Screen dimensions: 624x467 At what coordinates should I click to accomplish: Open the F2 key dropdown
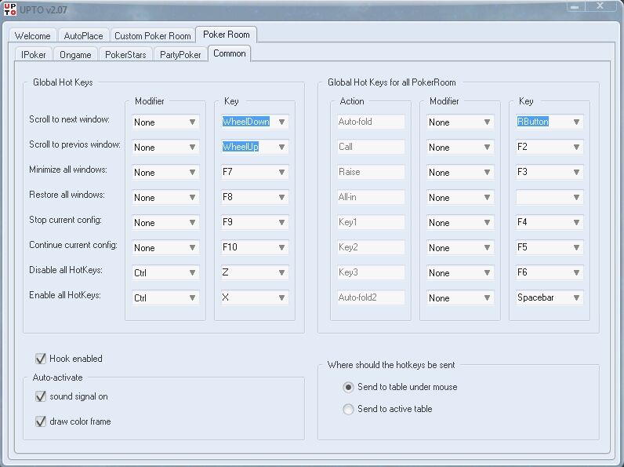click(550, 147)
